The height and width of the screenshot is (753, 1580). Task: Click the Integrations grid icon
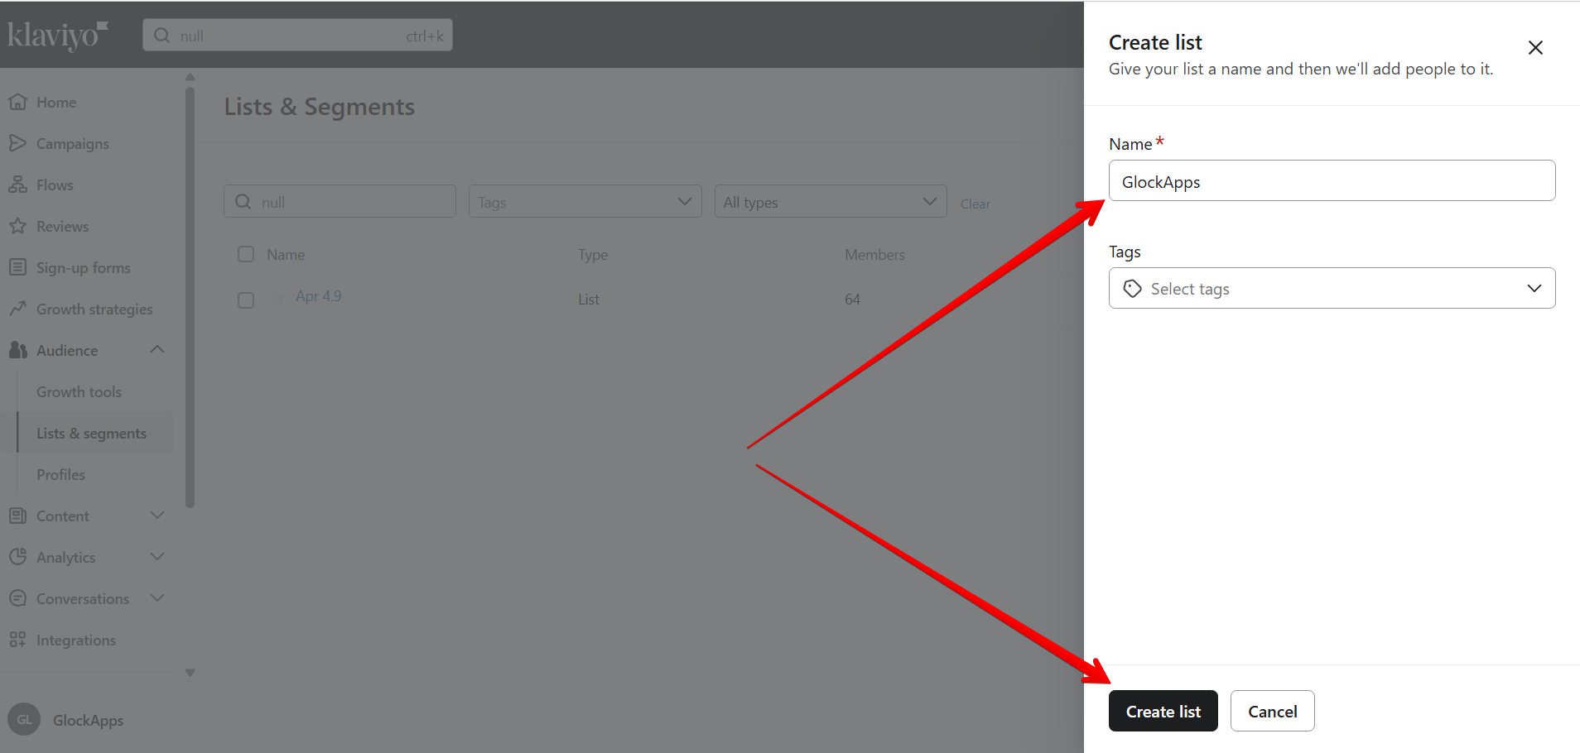(x=17, y=640)
